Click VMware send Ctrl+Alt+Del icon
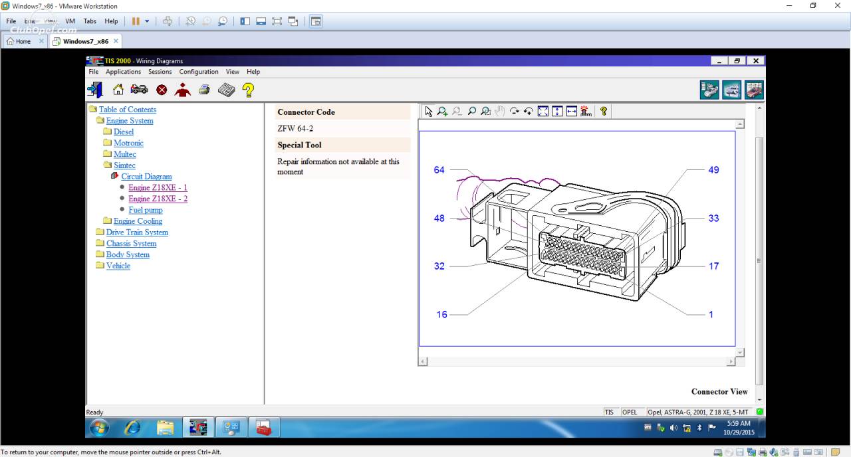The image size is (851, 457). tap(168, 21)
